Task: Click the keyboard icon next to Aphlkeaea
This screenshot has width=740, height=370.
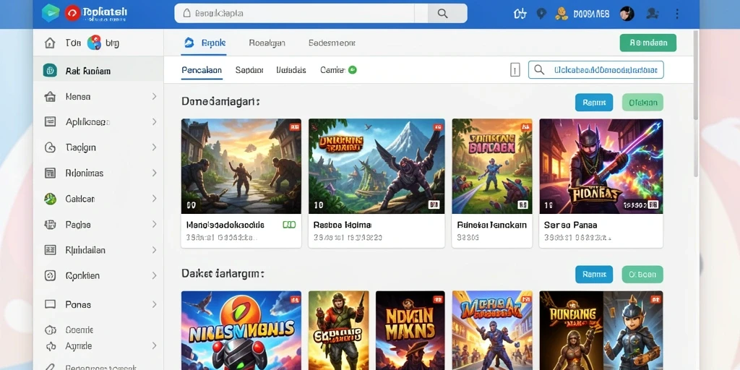Action: [50, 121]
